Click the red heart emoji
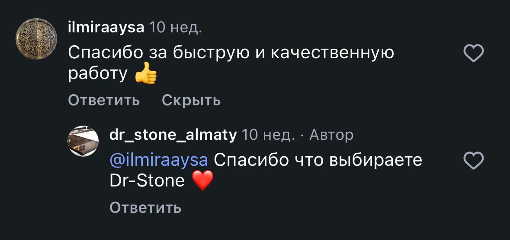The image size is (510, 240). 202,181
